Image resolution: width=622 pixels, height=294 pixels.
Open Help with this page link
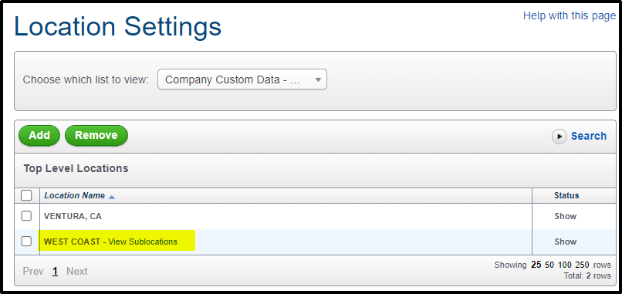coord(570,16)
